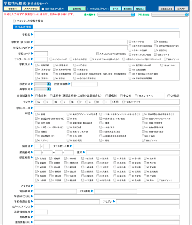The height and width of the screenshot is (225, 192).
Task: Click the 入力内容クリア button
Action: [31, 9]
